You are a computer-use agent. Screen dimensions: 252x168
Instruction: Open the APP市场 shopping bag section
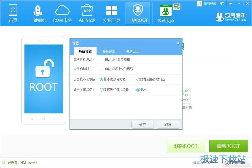click(x=87, y=14)
